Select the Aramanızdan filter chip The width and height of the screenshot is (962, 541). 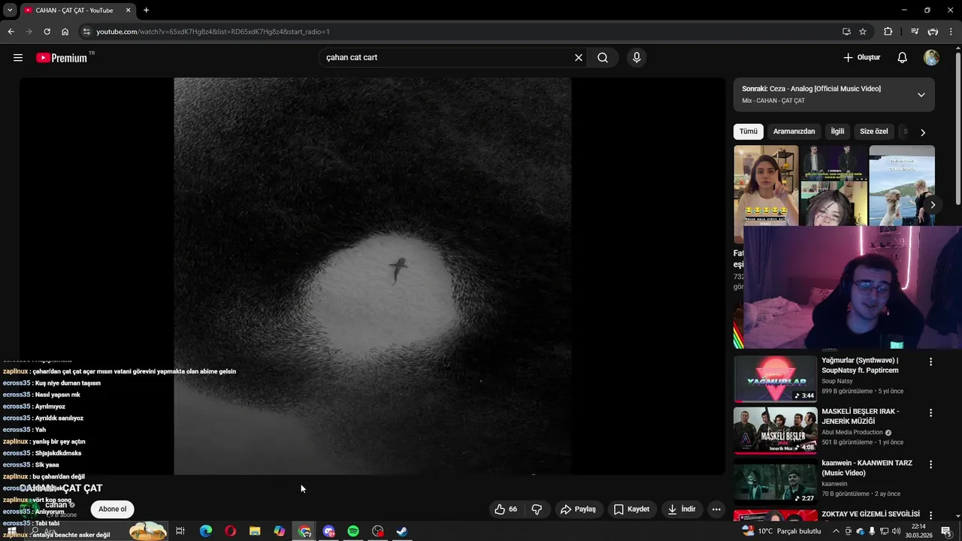point(794,131)
